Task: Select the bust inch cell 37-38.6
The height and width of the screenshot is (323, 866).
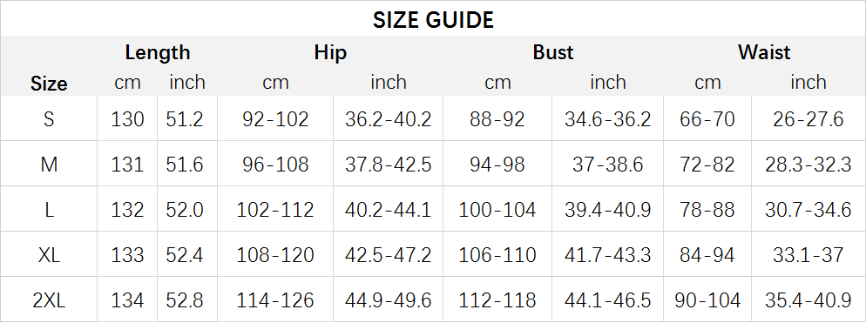Action: [607, 164]
